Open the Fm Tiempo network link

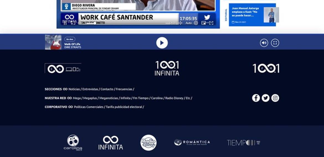[x=141, y=98]
